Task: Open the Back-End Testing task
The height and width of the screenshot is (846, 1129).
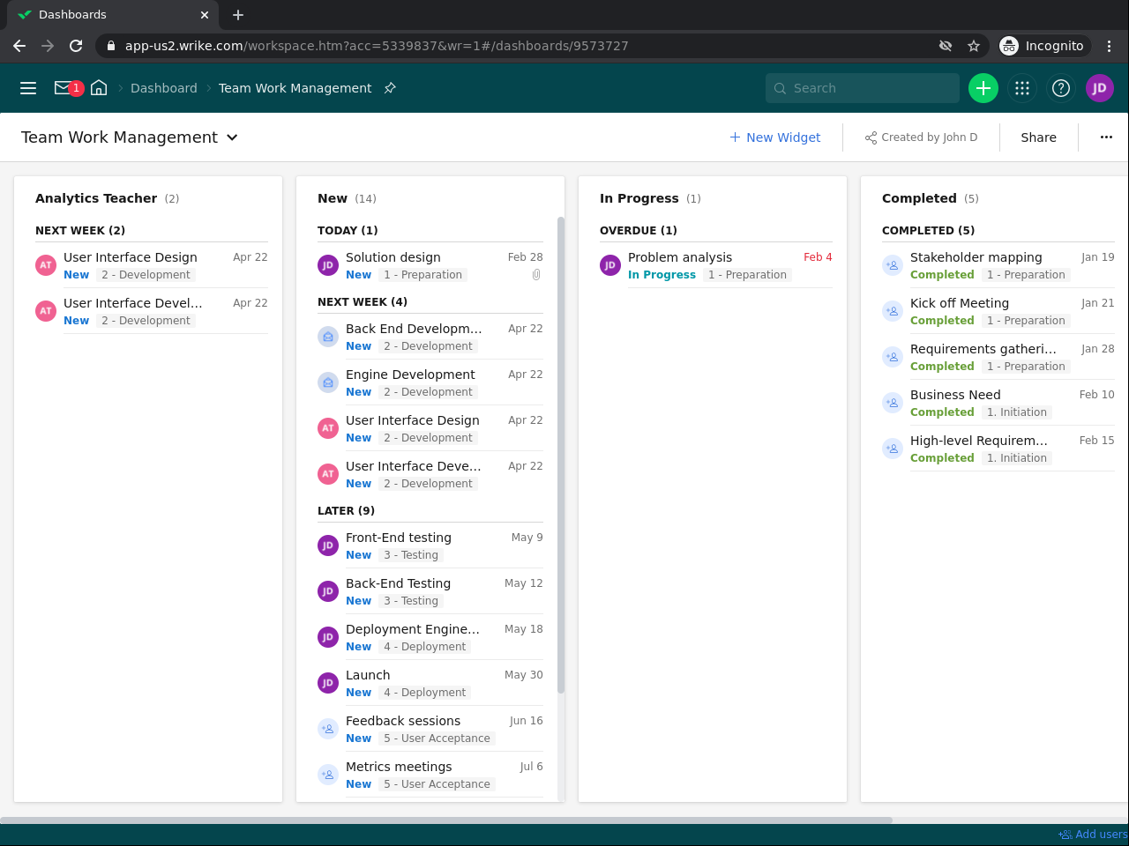Action: click(398, 583)
